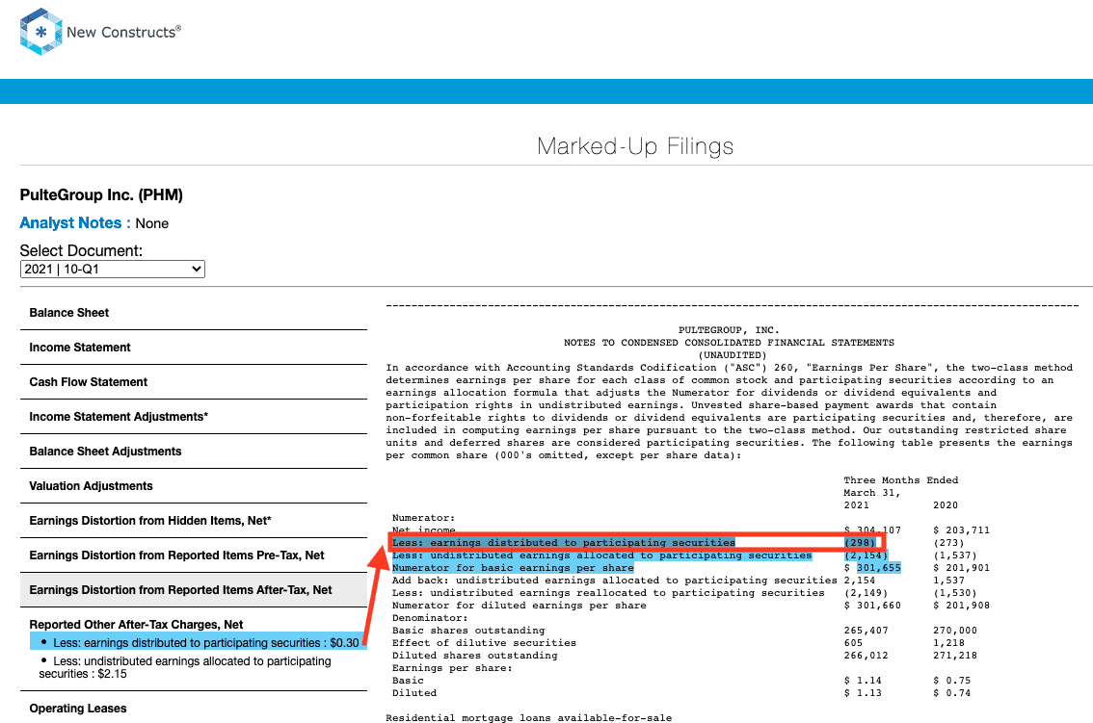The height and width of the screenshot is (723, 1093).
Task: Click the 270,000 basic shares 2020 value
Action: click(955, 631)
